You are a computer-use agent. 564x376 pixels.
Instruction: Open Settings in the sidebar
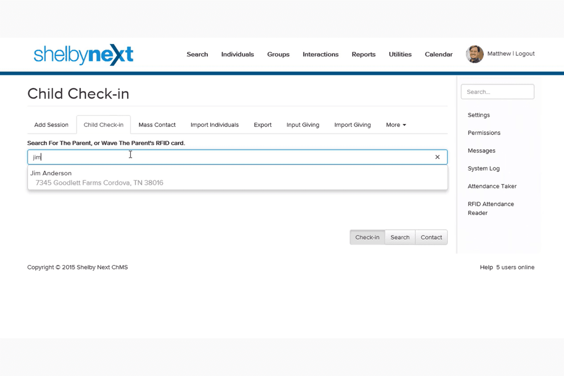click(x=479, y=115)
